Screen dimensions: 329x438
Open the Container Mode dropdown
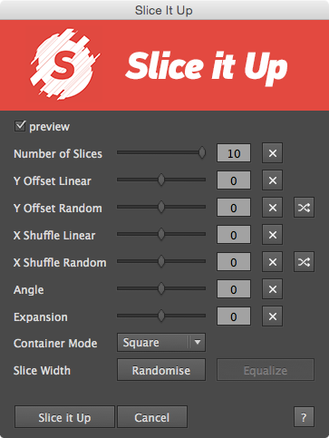(161, 343)
